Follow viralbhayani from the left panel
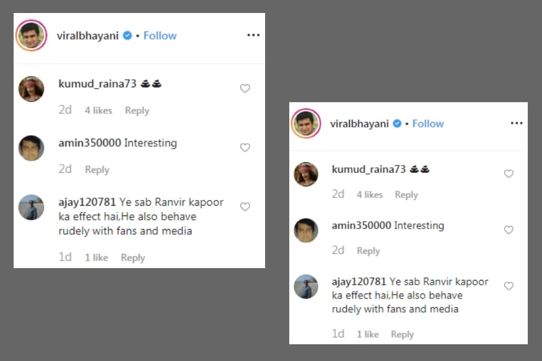Screen dimensions: 542x361 [160, 35]
